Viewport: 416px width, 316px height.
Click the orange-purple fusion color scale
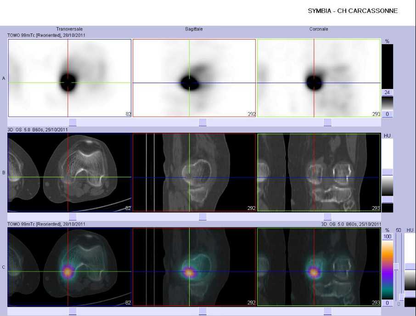tap(388, 270)
